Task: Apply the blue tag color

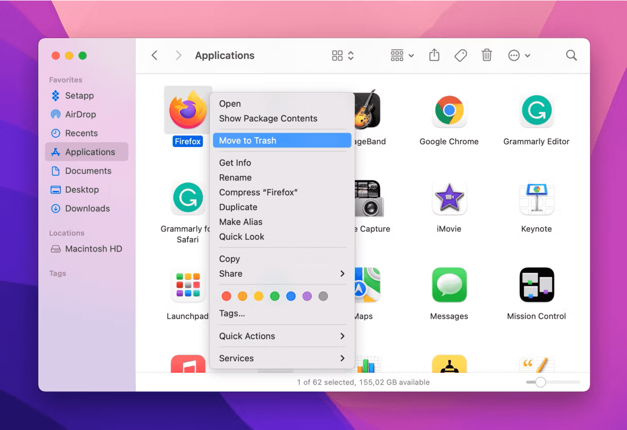Action: pyautogui.click(x=291, y=296)
